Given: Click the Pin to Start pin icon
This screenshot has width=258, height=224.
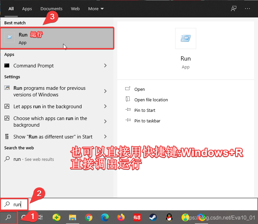Looking at the screenshot, I should [128, 110].
